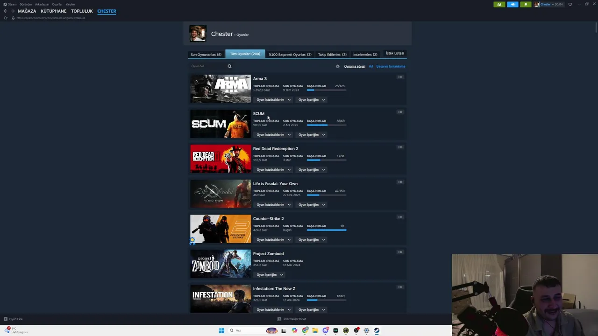
Task: Open the three-dot menu for Project Zomboid
Action: tap(400, 252)
